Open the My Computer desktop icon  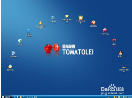point(14,54)
